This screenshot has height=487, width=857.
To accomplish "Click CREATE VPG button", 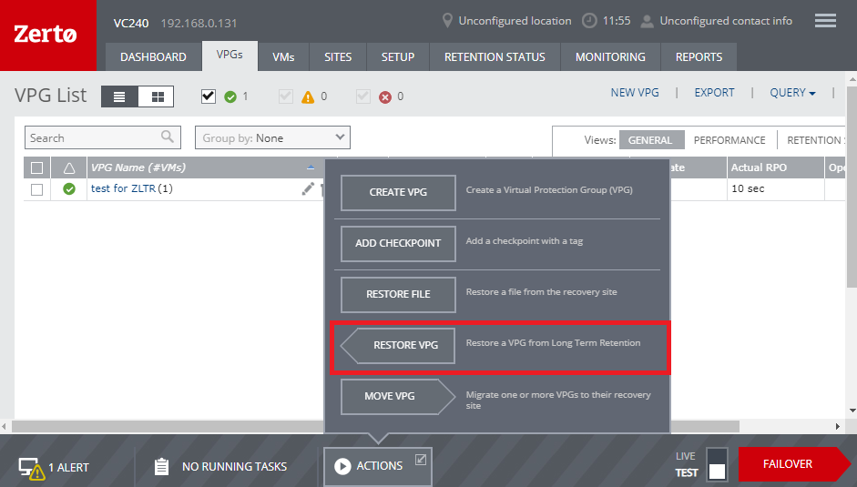I will tap(398, 192).
